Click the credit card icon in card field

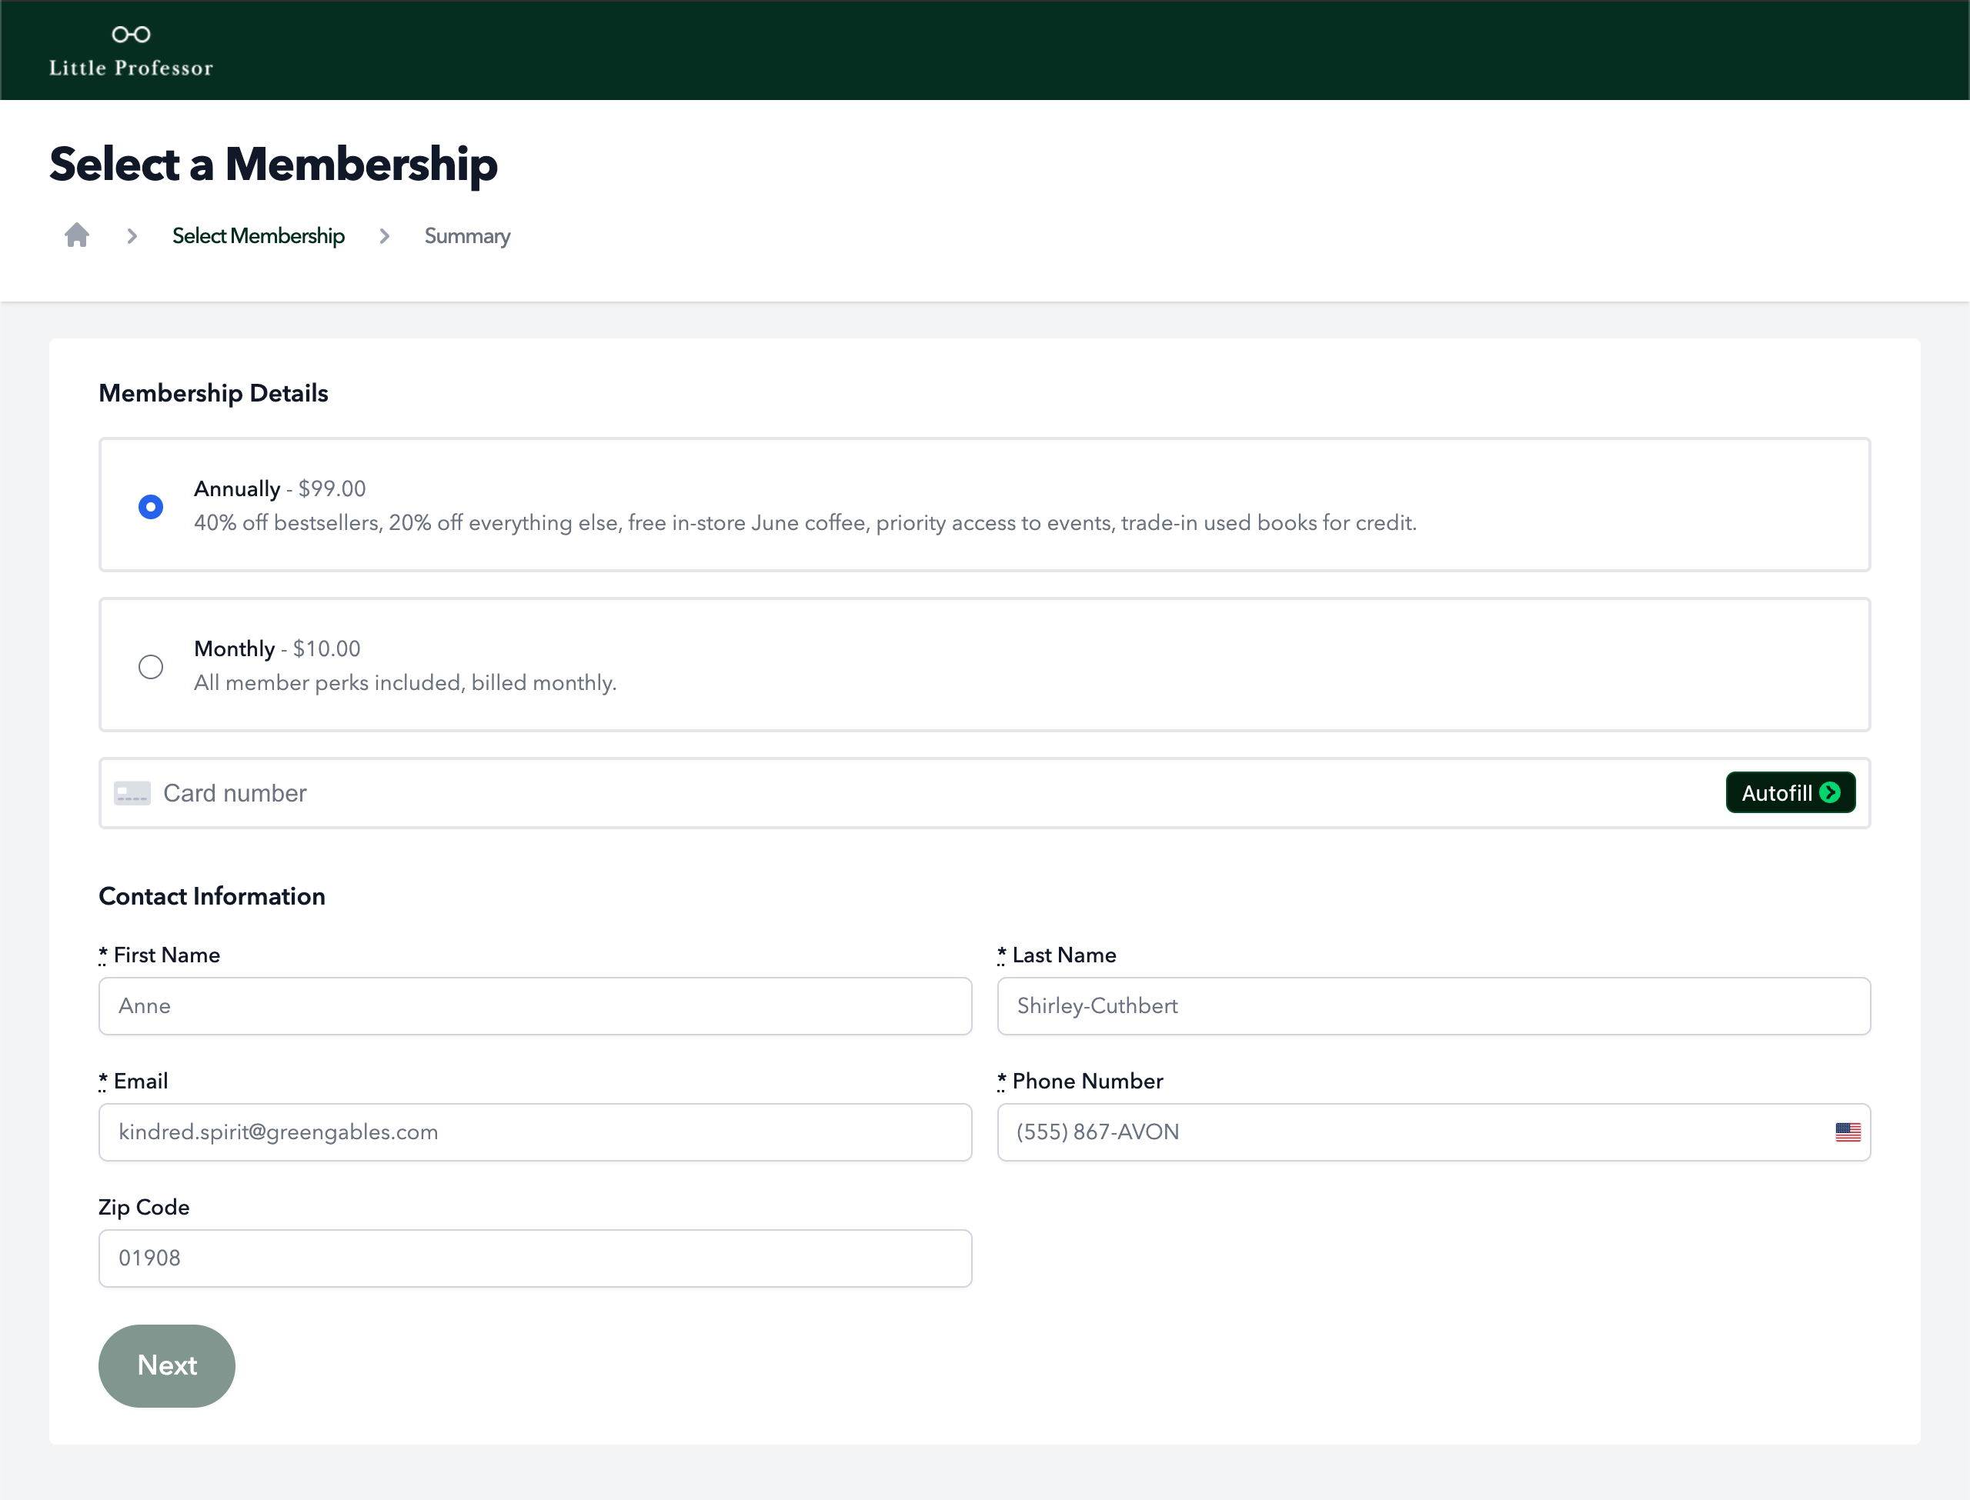[x=132, y=793]
